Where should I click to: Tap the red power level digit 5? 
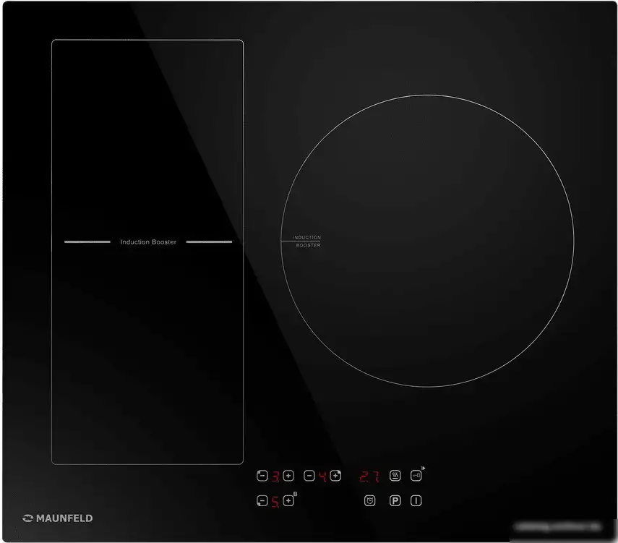(x=275, y=501)
